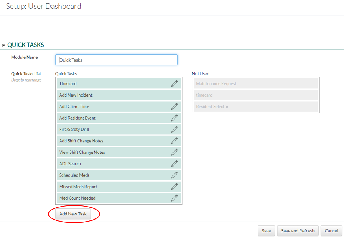Click the Scheduled Meds edit pencil
This screenshot has width=346, height=240.
coord(174,175)
